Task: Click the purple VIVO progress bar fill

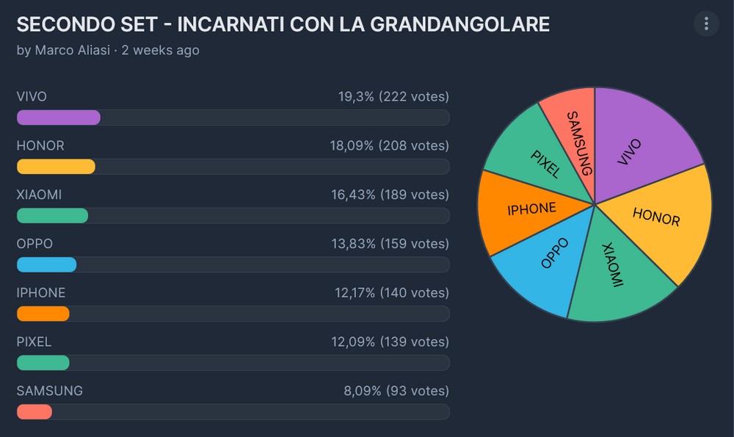Action: [58, 118]
